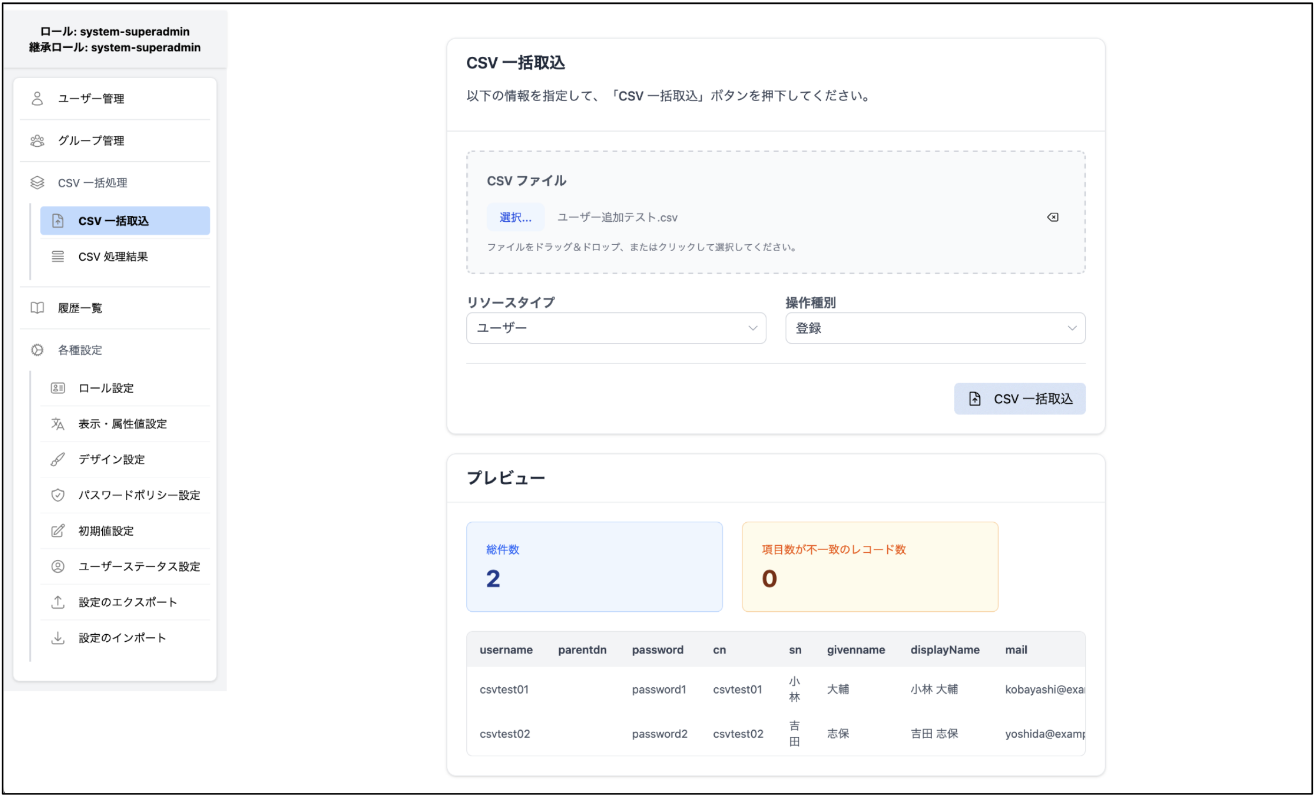Click the 項目数が不一致のレコード数 card
This screenshot has width=1315, height=796.
pos(870,567)
